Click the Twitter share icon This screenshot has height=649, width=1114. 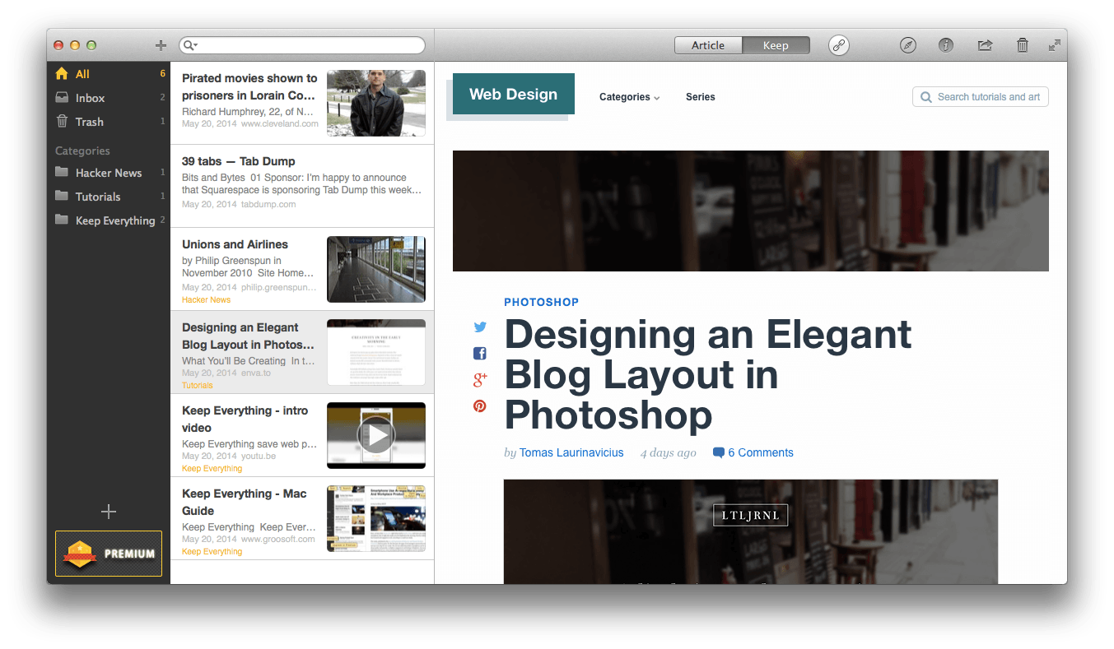tap(480, 327)
